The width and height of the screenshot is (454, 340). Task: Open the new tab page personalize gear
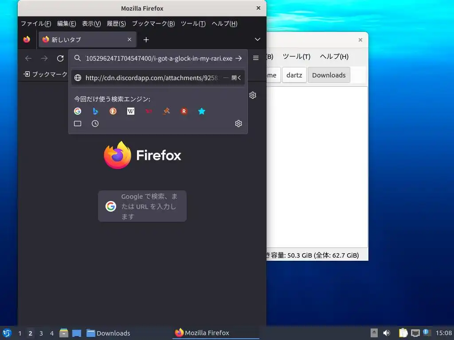pos(253,95)
